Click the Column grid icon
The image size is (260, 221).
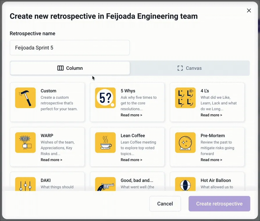pyautogui.click(x=60, y=68)
